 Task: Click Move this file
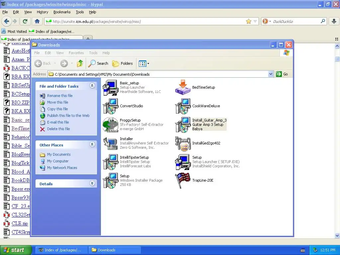58,102
